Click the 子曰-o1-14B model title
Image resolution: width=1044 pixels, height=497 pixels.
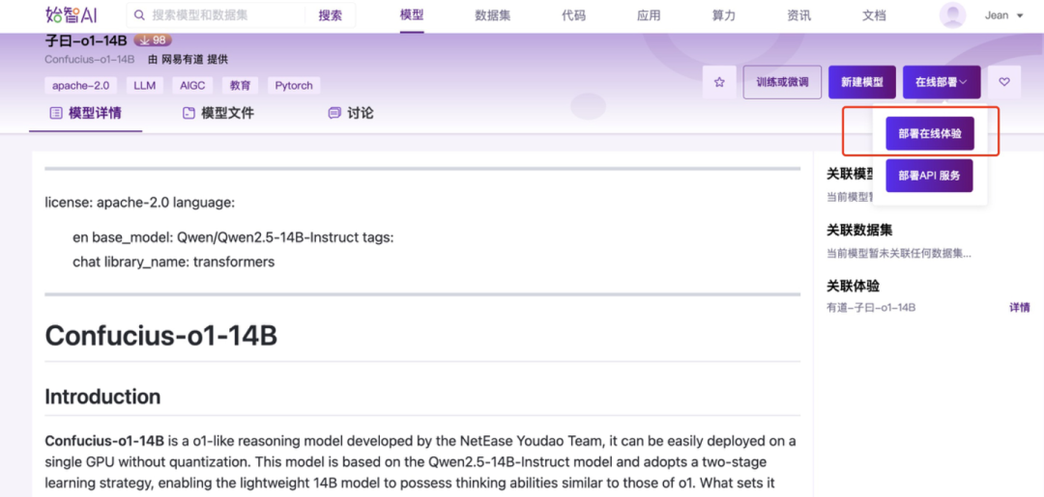click(86, 41)
